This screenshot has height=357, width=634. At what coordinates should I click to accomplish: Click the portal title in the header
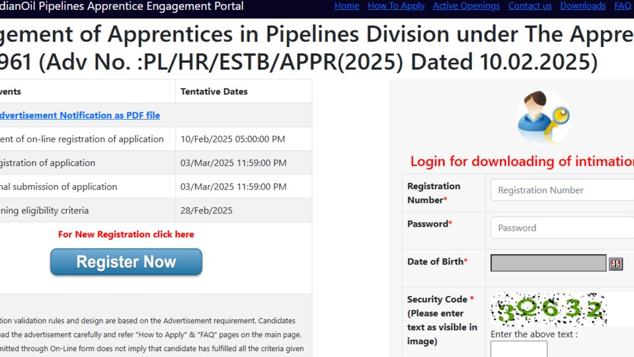[x=121, y=6]
